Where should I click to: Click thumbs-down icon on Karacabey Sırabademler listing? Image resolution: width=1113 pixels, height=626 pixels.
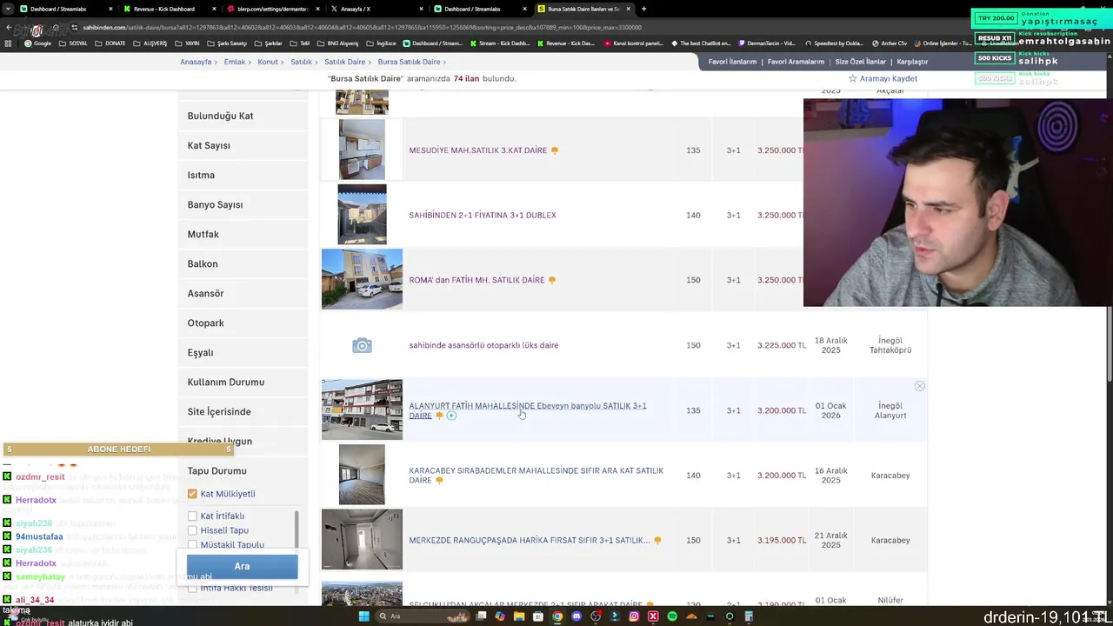(x=439, y=480)
